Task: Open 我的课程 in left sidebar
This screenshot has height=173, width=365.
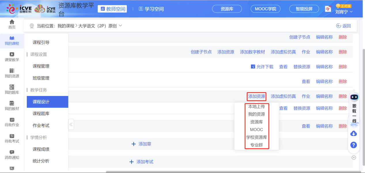Action: click(12, 41)
